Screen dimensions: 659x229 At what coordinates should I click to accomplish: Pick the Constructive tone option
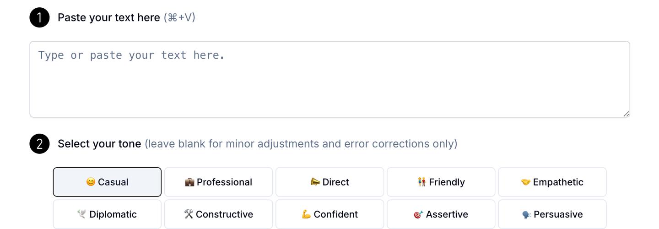pyautogui.click(x=218, y=214)
